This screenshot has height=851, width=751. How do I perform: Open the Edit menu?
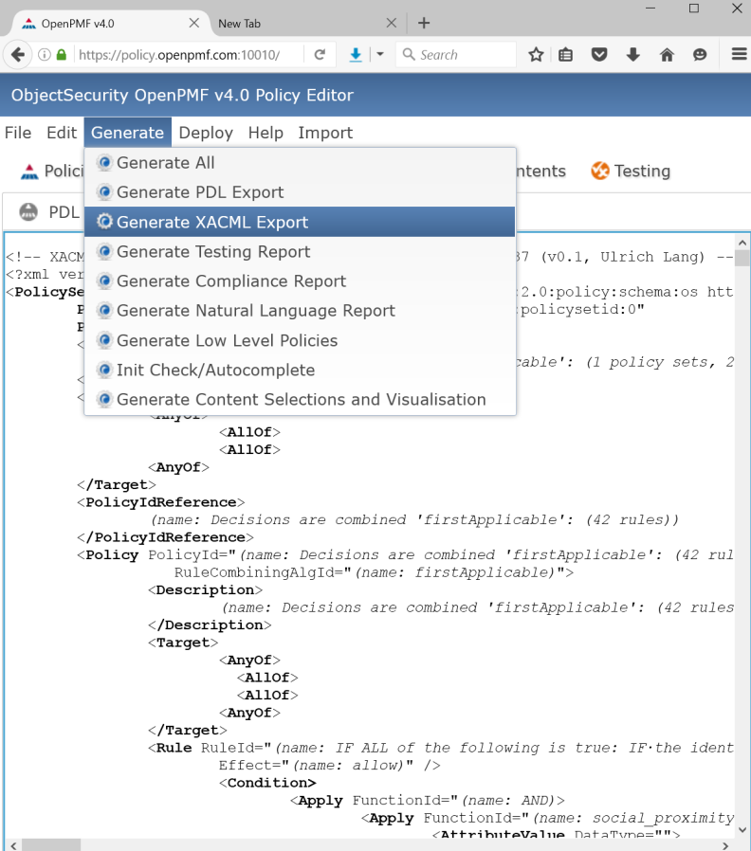click(x=62, y=133)
